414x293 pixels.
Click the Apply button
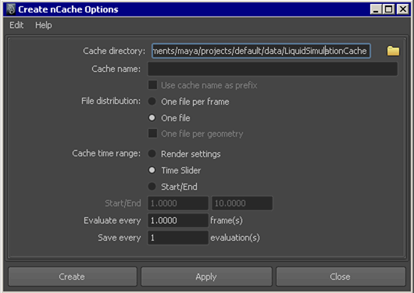click(x=206, y=277)
